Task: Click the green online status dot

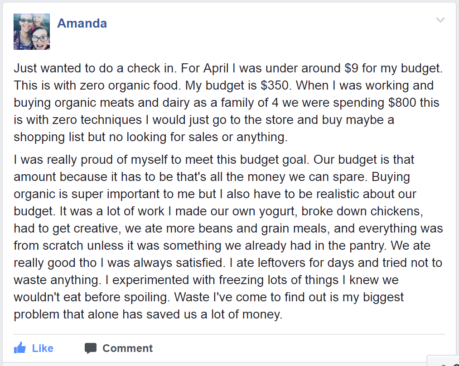Action: (x=444, y=365)
